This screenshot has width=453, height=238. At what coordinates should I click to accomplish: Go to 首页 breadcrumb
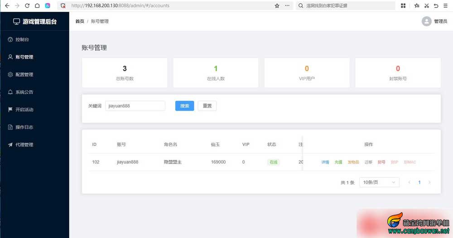pyautogui.click(x=80, y=21)
